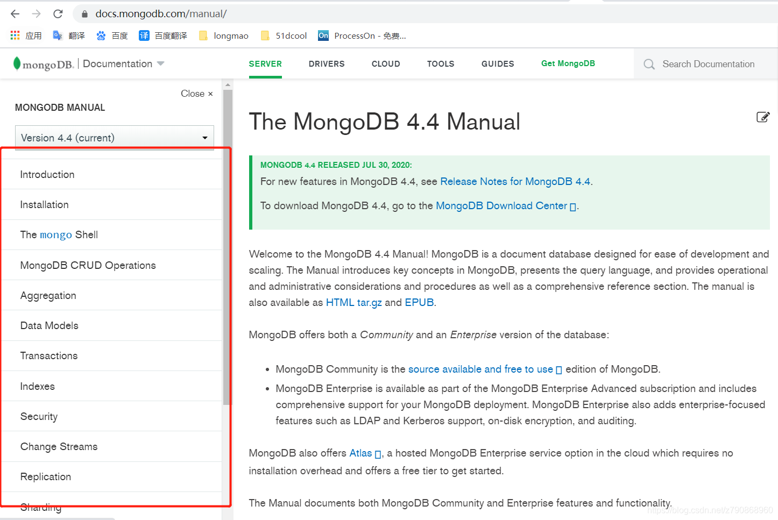The height and width of the screenshot is (520, 778).
Task: Select the DRIVERS tab
Action: [x=327, y=63]
